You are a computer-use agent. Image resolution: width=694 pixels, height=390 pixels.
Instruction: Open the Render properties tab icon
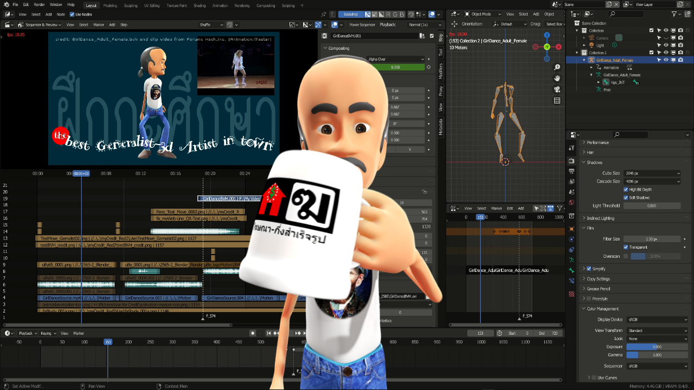tap(571, 161)
